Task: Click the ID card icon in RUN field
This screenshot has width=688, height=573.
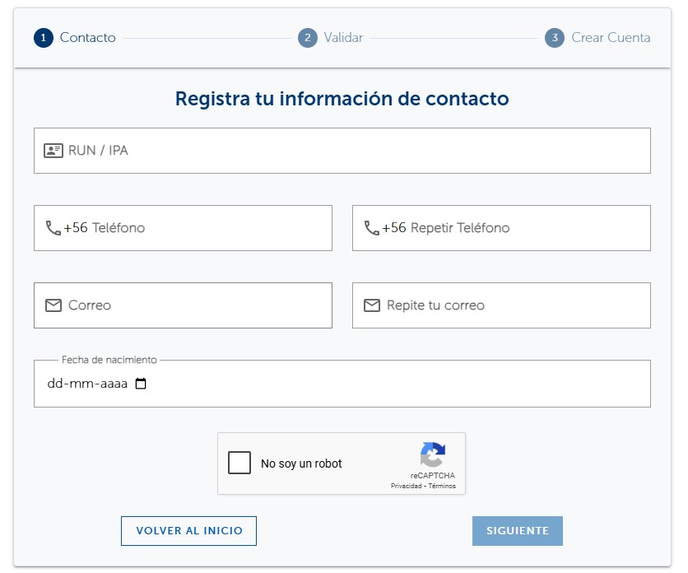Action: click(53, 151)
